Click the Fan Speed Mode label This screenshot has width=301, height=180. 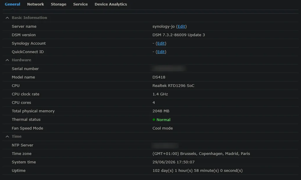point(27,128)
